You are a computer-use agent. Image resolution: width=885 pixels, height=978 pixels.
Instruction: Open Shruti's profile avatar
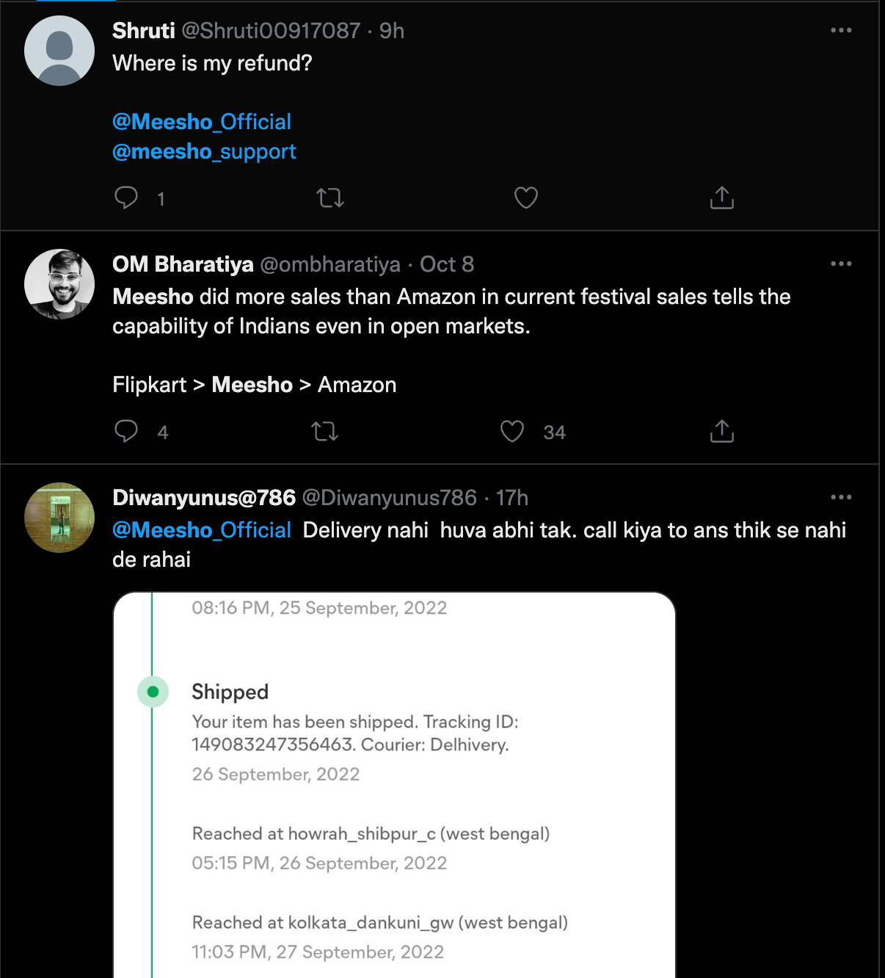point(59,51)
